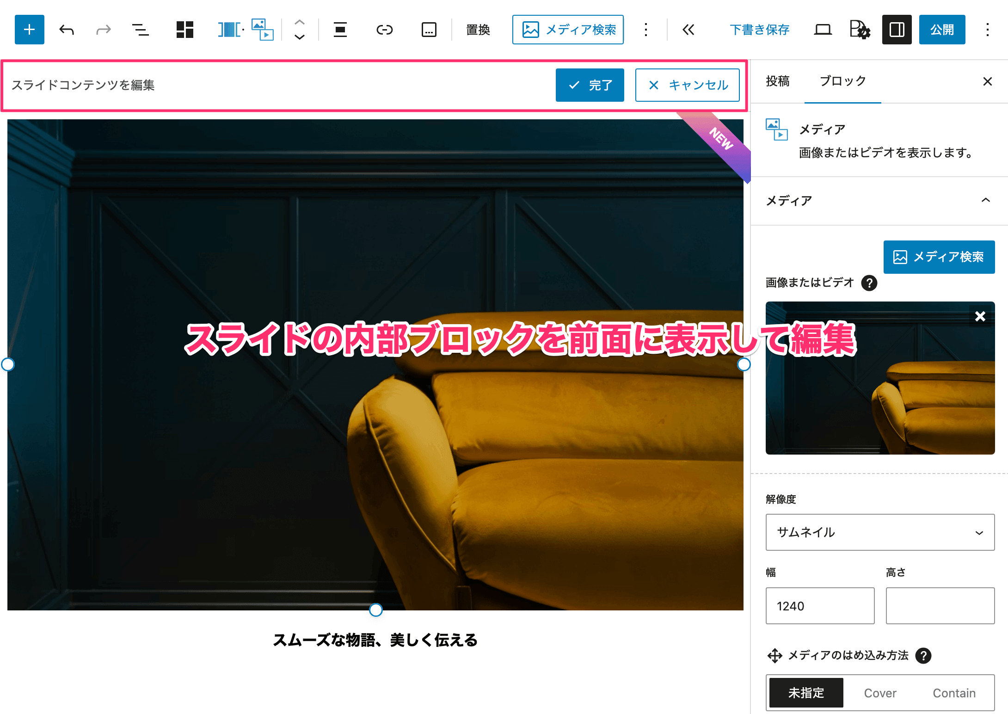This screenshot has width=1008, height=714.
Task: Open the 解像度 サムネイル dropdown
Action: coord(879,532)
